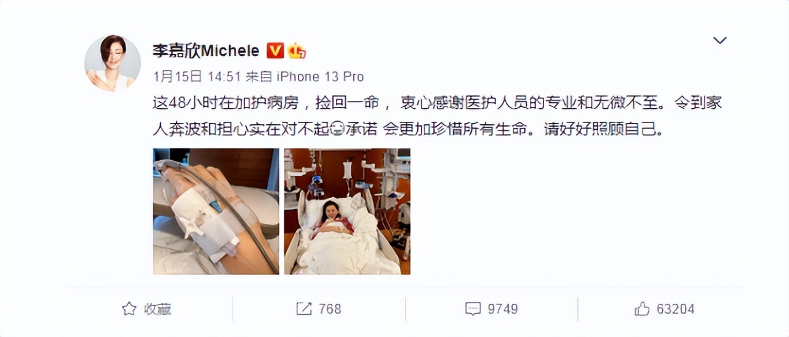The image size is (789, 337).
Task: Click the crown membership badge icon
Action: 297,51
